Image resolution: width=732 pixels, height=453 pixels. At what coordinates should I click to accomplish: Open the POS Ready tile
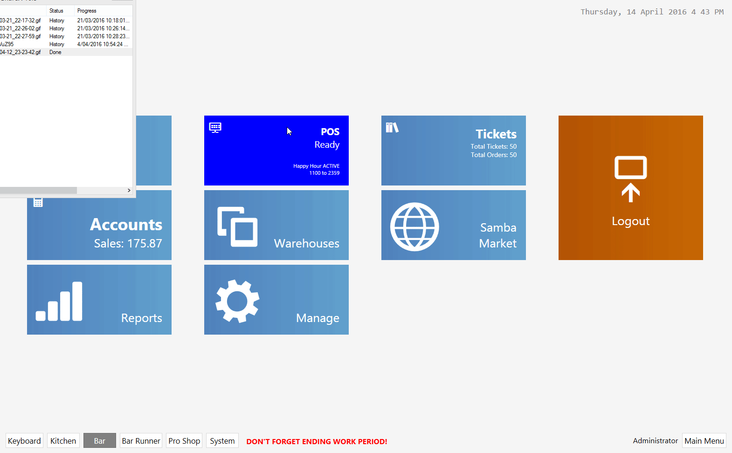(x=276, y=151)
